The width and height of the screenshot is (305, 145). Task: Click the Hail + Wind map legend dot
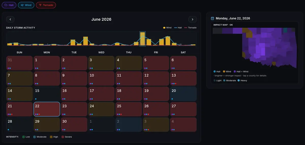[234, 72]
